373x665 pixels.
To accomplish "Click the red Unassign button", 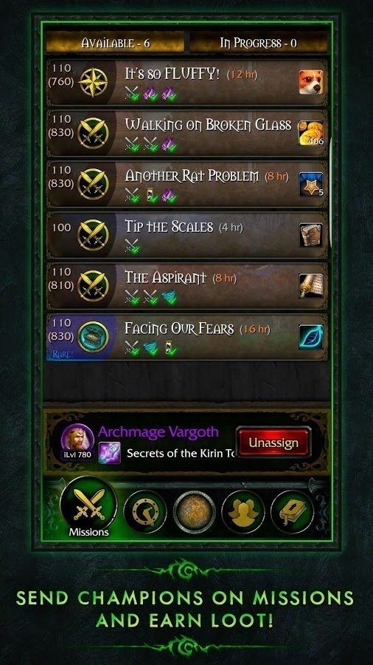I will tap(273, 443).
